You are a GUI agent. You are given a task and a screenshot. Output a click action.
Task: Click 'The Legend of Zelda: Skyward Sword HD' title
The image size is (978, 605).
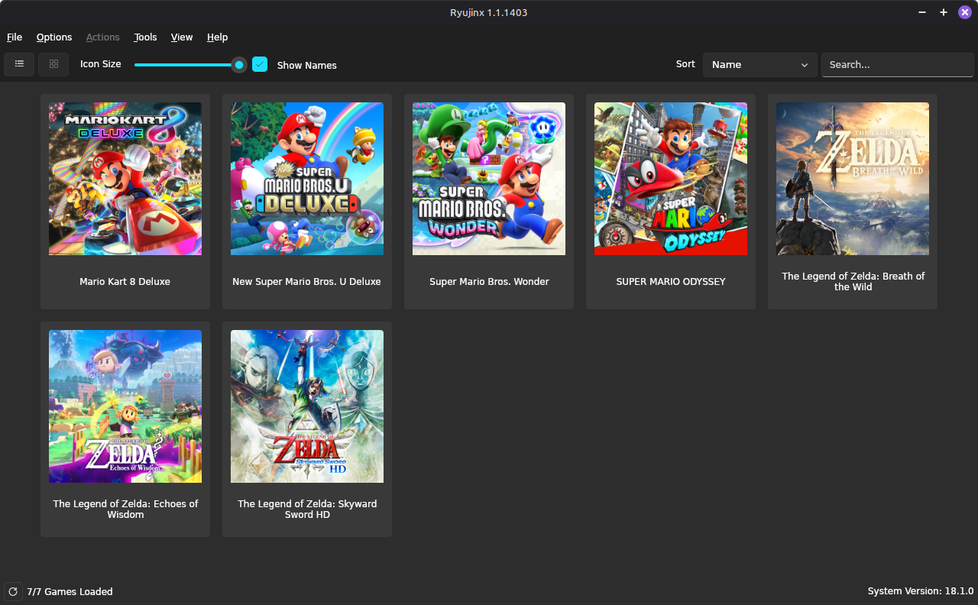[x=307, y=509]
